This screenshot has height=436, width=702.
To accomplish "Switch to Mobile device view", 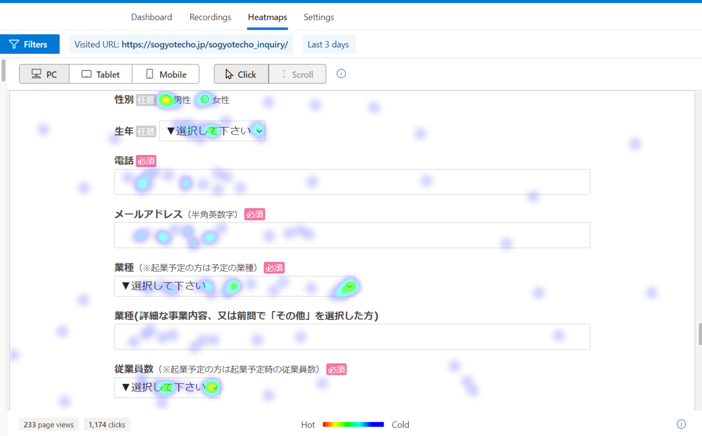I will pyautogui.click(x=166, y=74).
